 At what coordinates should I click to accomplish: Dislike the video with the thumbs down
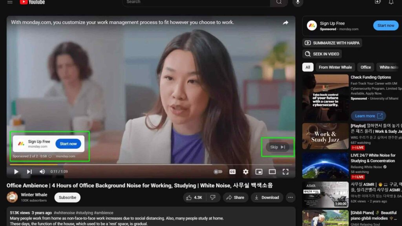(x=213, y=197)
